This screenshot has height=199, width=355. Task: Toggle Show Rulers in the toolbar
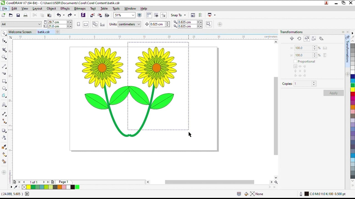pos(149,15)
